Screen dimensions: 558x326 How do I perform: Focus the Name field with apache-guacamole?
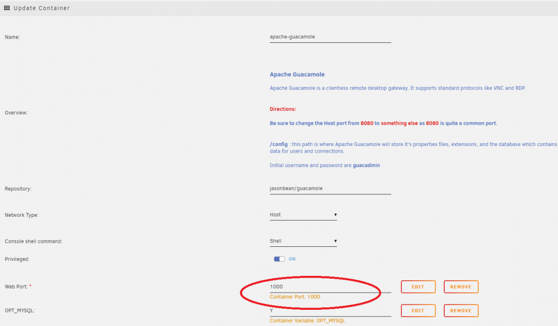click(330, 37)
